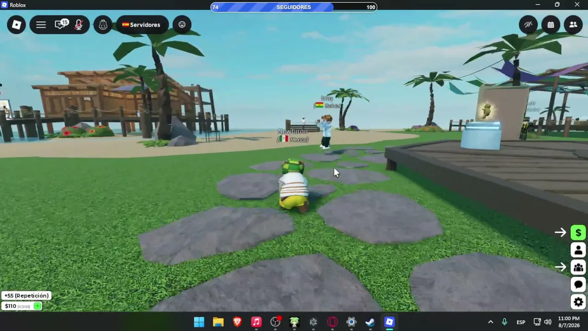The width and height of the screenshot is (588, 331).
Task: Open the hamburger menu in the top bar
Action: pyautogui.click(x=41, y=25)
